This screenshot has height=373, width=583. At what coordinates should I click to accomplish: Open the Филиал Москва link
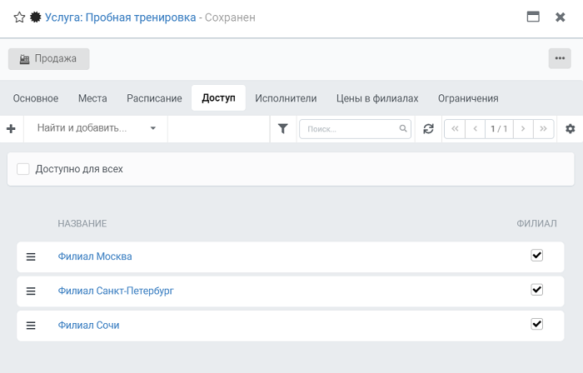[x=95, y=256]
